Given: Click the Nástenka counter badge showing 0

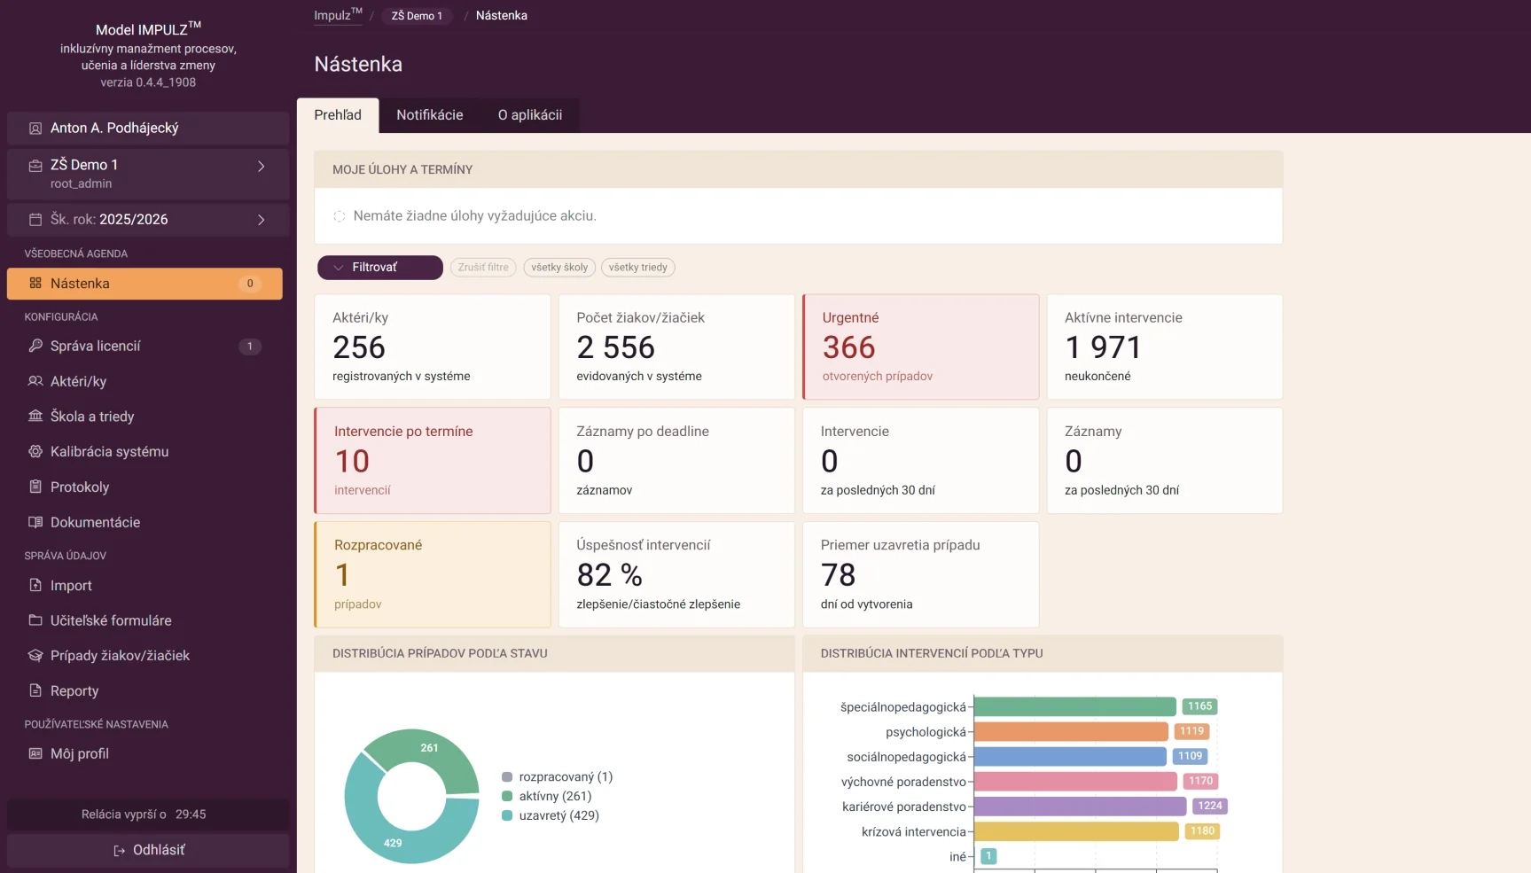Looking at the screenshot, I should coord(250,284).
